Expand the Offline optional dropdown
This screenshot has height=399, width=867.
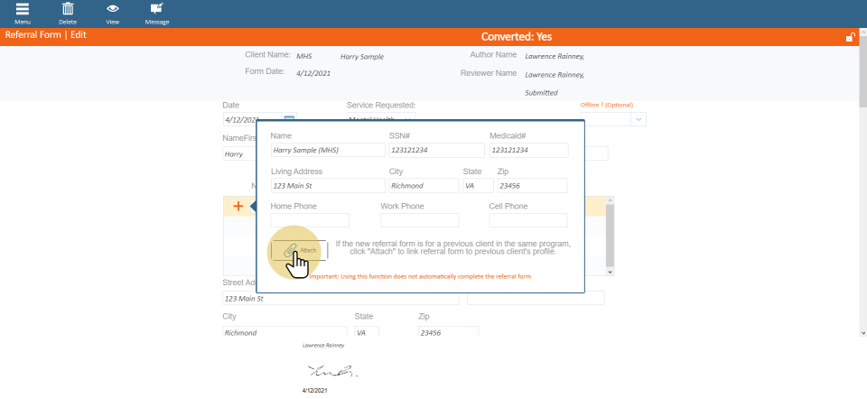tap(639, 119)
